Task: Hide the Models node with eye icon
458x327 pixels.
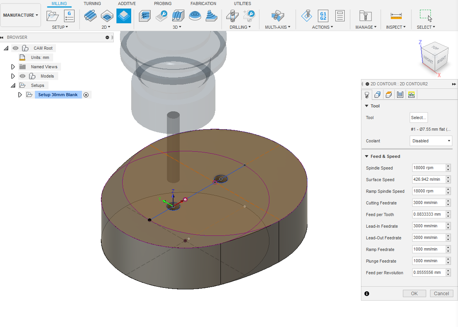Action: click(x=23, y=76)
